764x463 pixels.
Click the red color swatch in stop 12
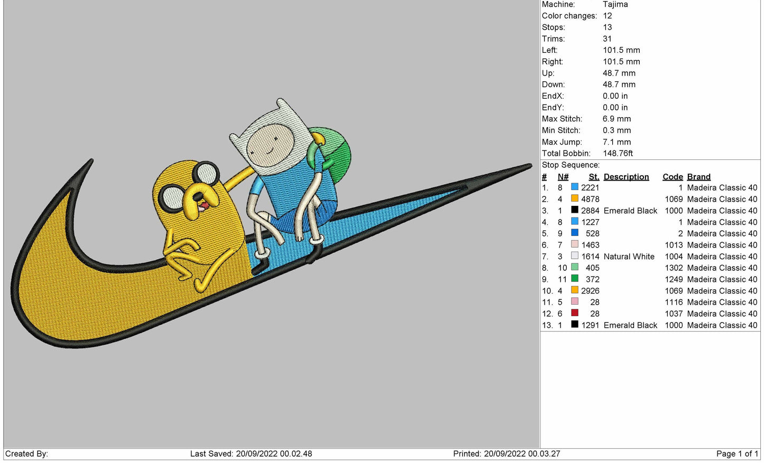point(574,313)
